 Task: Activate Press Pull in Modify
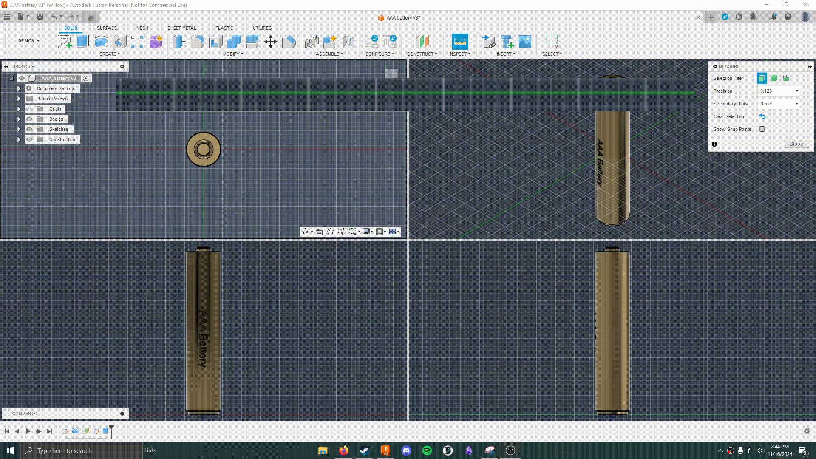point(179,42)
